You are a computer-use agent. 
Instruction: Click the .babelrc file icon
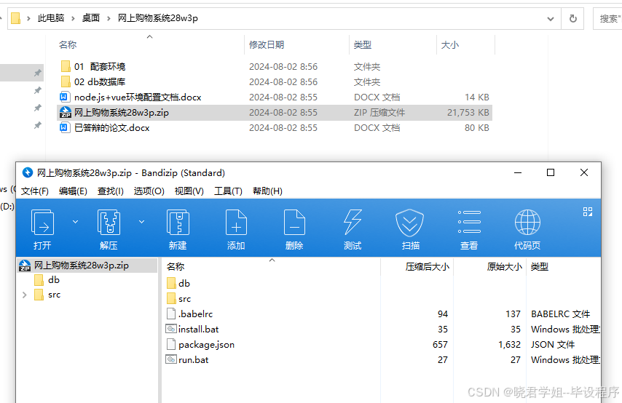coord(171,314)
